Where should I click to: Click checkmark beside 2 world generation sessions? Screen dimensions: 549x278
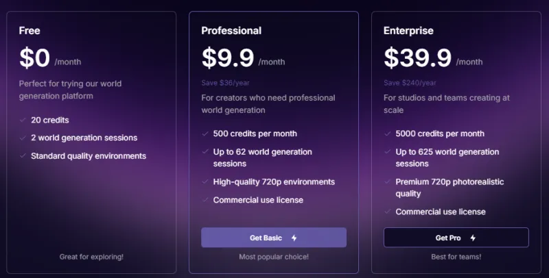pyautogui.click(x=23, y=138)
